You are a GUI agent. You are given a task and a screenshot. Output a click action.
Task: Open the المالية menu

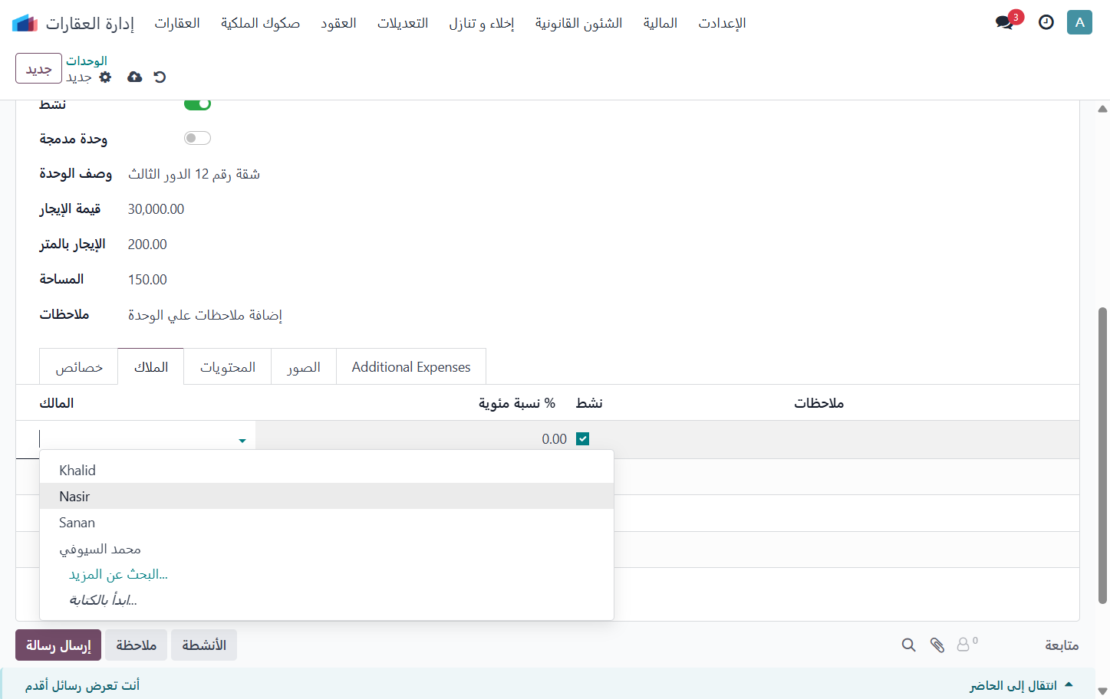[x=660, y=23]
